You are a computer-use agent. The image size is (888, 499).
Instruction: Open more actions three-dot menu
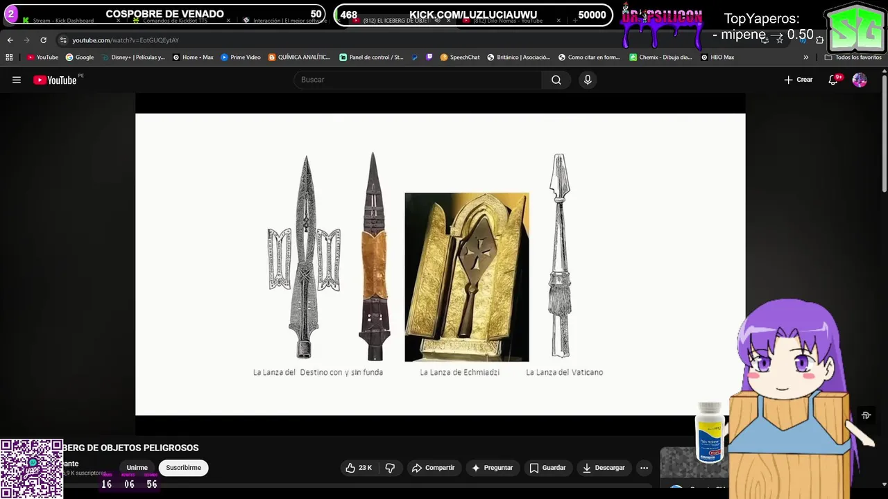[644, 468]
